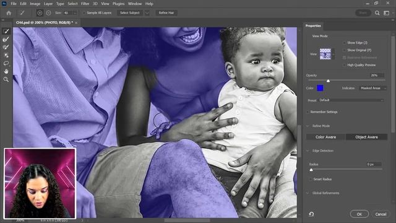Open the Window menu
The width and height of the screenshot is (396, 223).
point(135,4)
